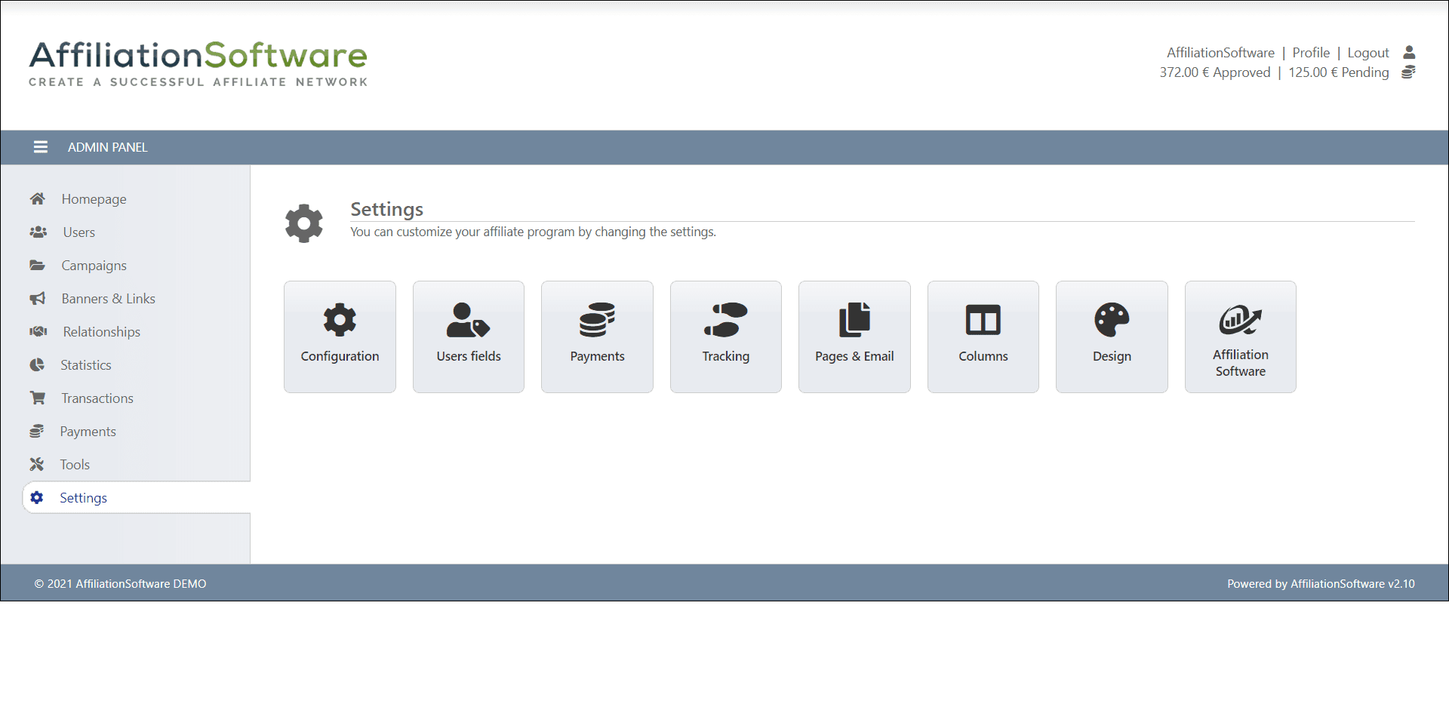This screenshot has height=707, width=1449.
Task: Open the Configuration gear tile
Action: coord(340,337)
